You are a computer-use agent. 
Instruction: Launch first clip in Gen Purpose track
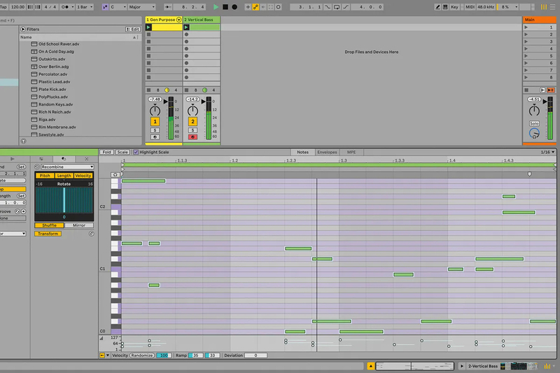pyautogui.click(x=148, y=27)
